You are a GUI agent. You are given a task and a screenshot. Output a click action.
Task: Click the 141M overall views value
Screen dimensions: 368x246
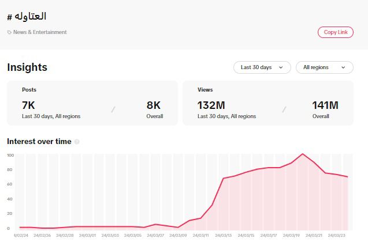(325, 105)
